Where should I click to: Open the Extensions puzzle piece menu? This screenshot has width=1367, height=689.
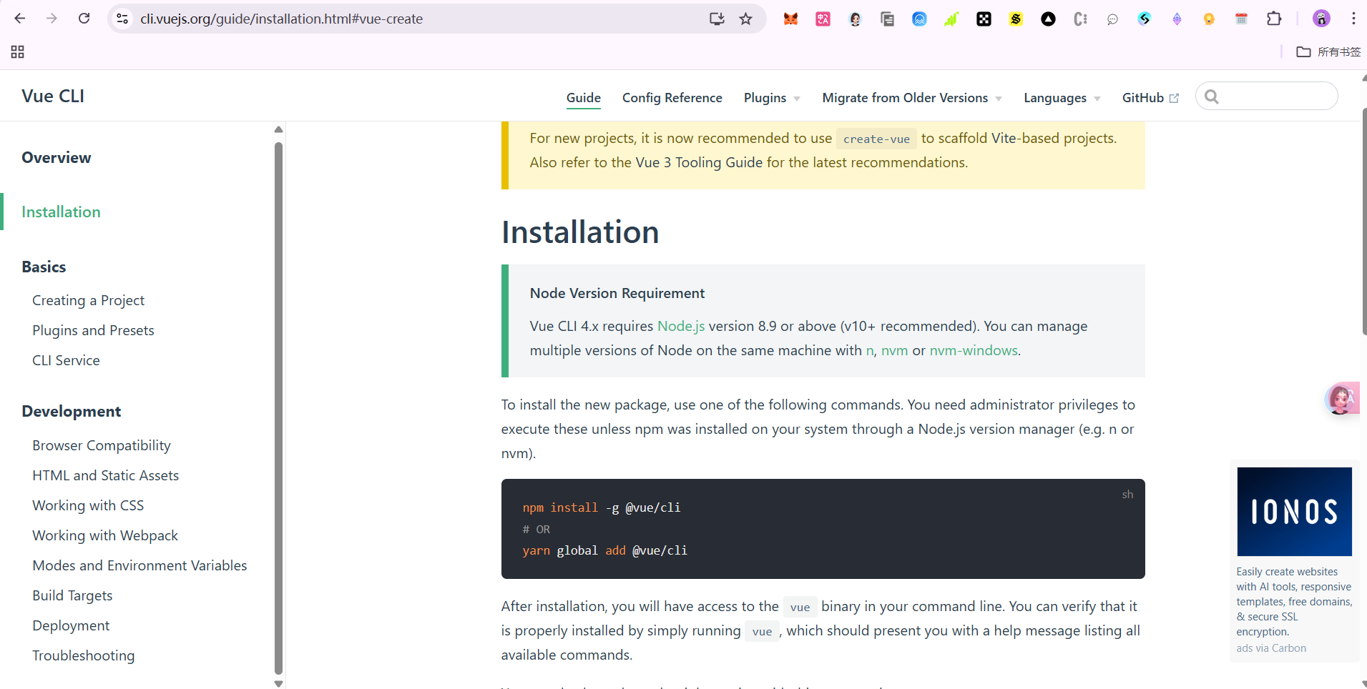point(1274,19)
